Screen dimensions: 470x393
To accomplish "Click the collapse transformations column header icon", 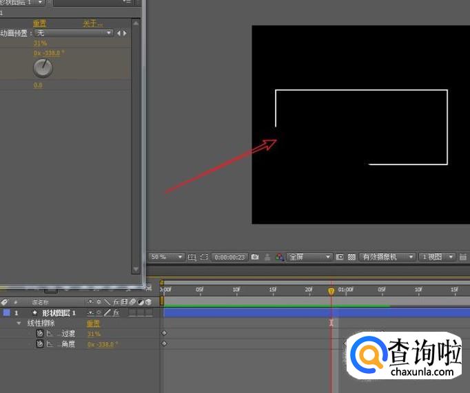I will (x=99, y=302).
